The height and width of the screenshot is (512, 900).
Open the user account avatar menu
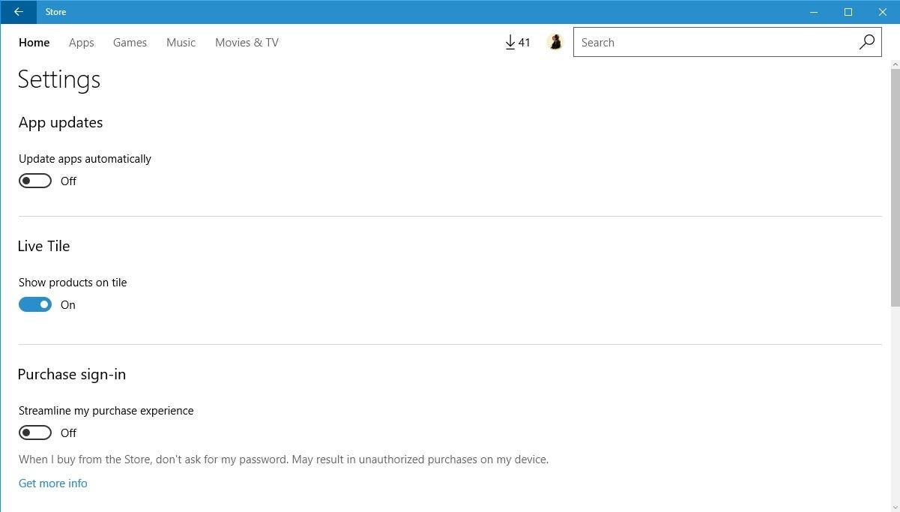[x=555, y=43]
